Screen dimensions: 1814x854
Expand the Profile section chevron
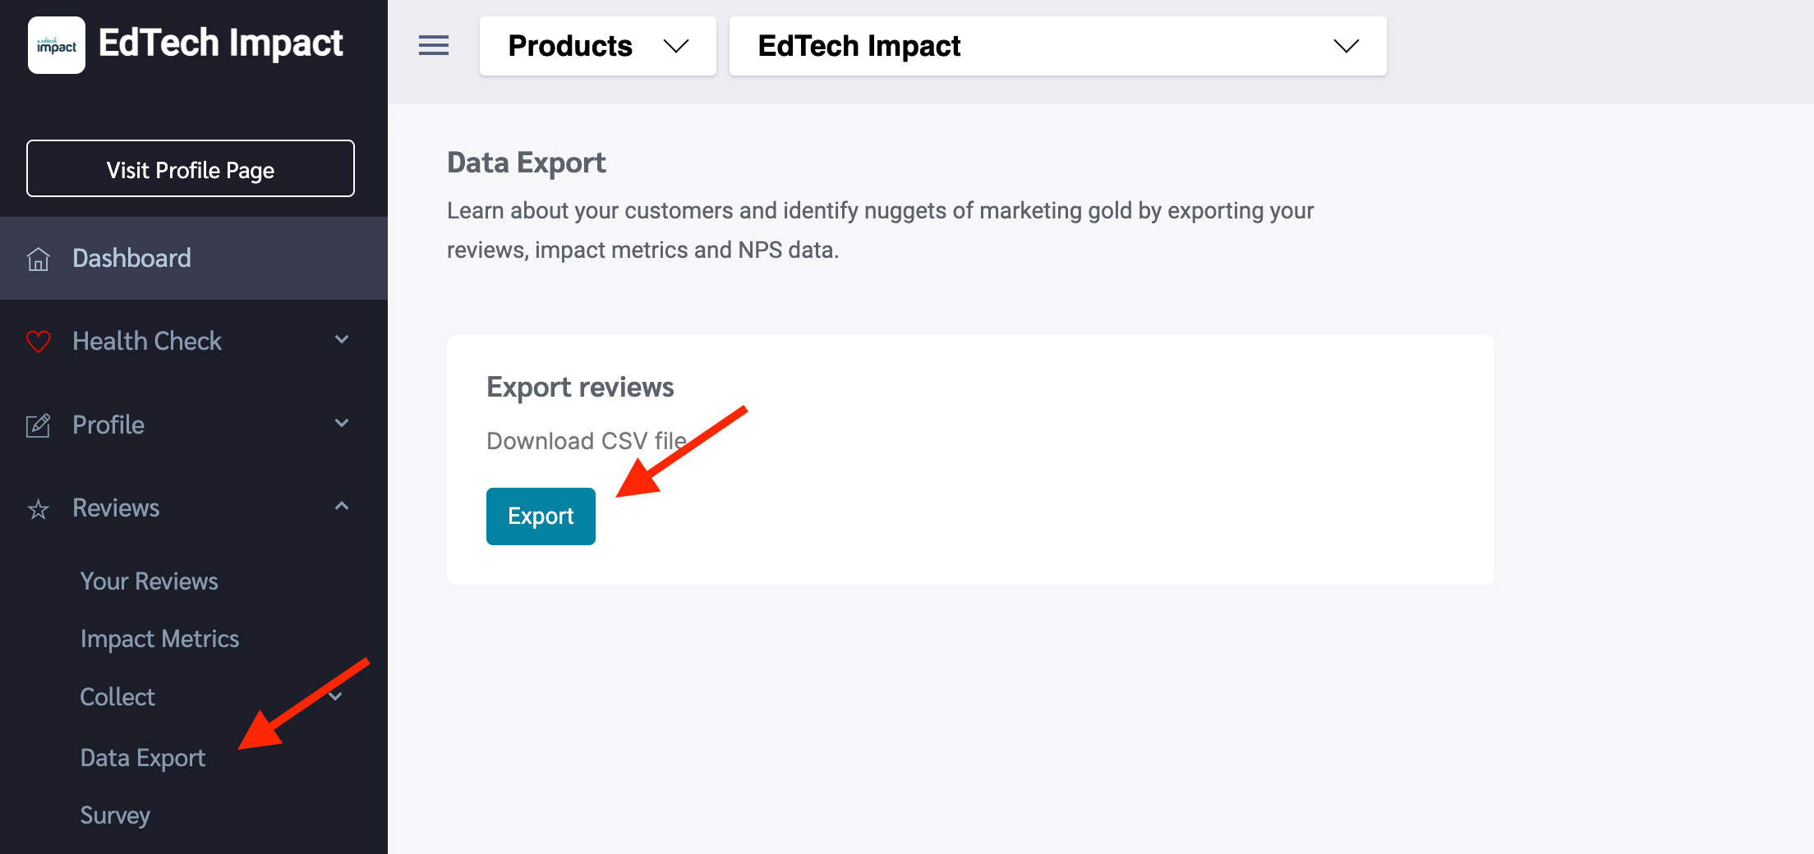pos(342,423)
